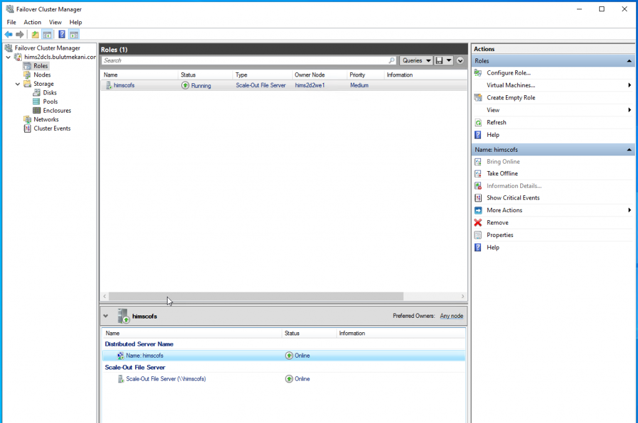The height and width of the screenshot is (423, 638).
Task: Click the Forward arrow toolbar icon
Action: tap(19, 35)
